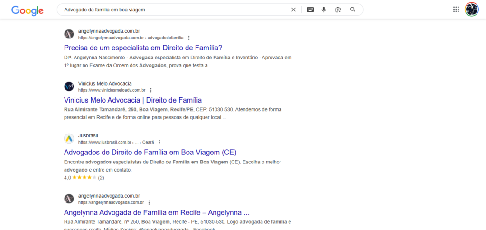Click the Jusbrasil 4,0 star rating

(x=84, y=178)
